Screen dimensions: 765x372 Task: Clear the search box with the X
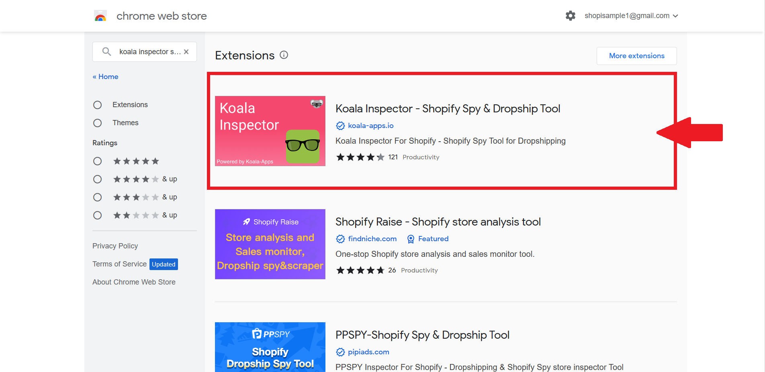[186, 52]
